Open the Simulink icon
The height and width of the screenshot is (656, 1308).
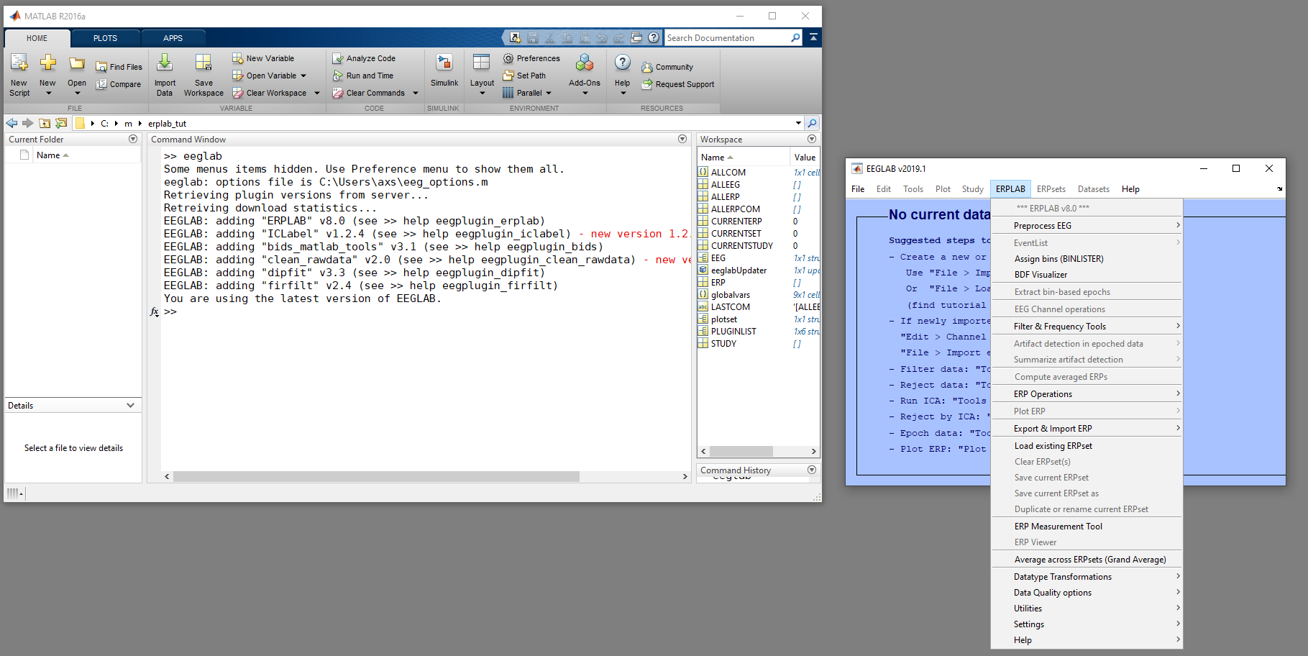(x=444, y=63)
